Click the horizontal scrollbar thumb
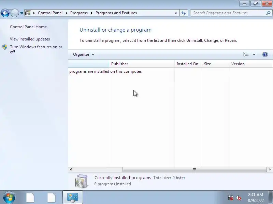 coord(195,169)
